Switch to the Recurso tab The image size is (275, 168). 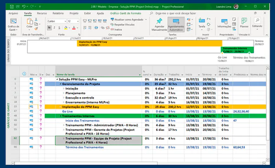(x=42, y=13)
